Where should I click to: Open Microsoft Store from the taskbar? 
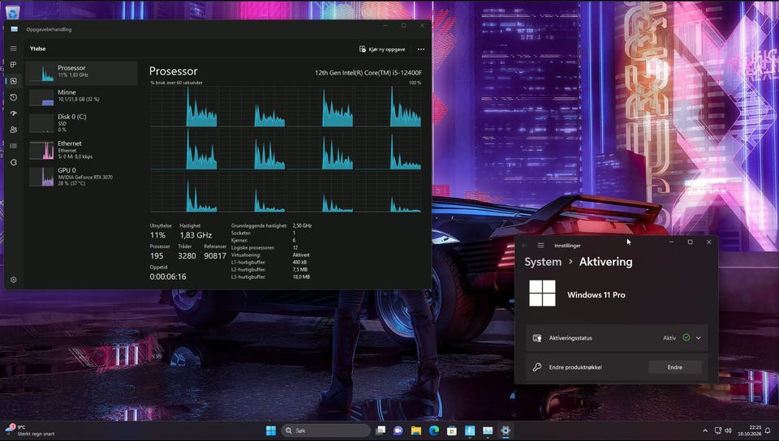pyautogui.click(x=452, y=430)
